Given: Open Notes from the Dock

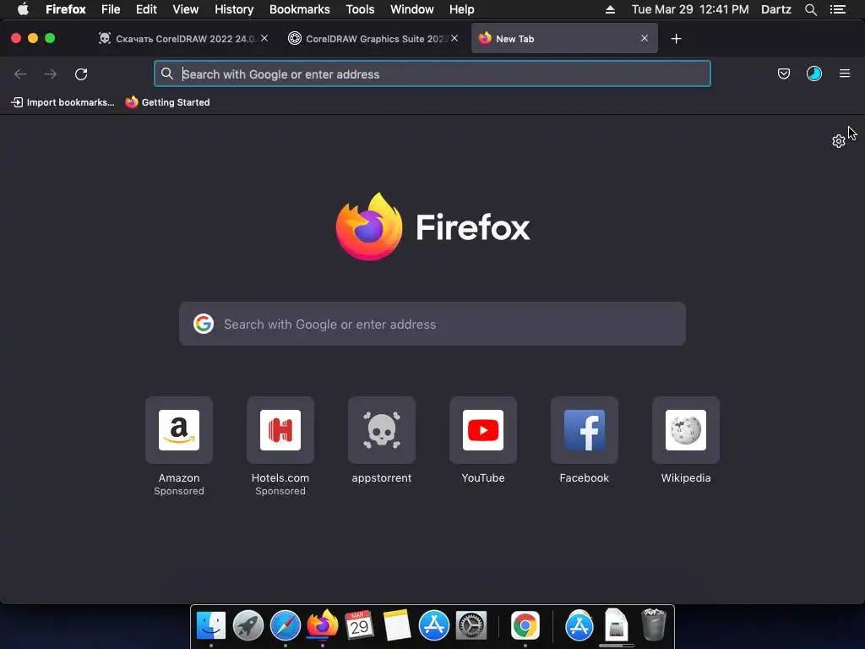Looking at the screenshot, I should pos(397,625).
